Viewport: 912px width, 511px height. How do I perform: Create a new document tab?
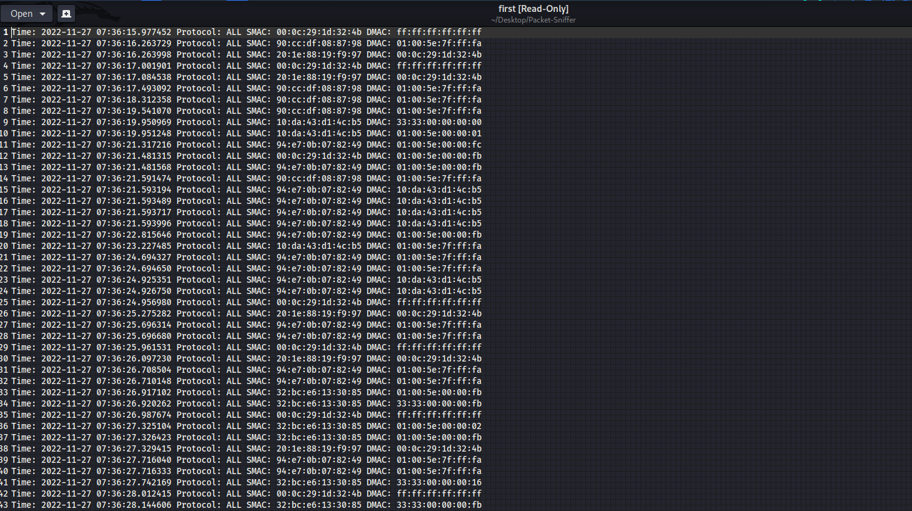click(x=66, y=13)
